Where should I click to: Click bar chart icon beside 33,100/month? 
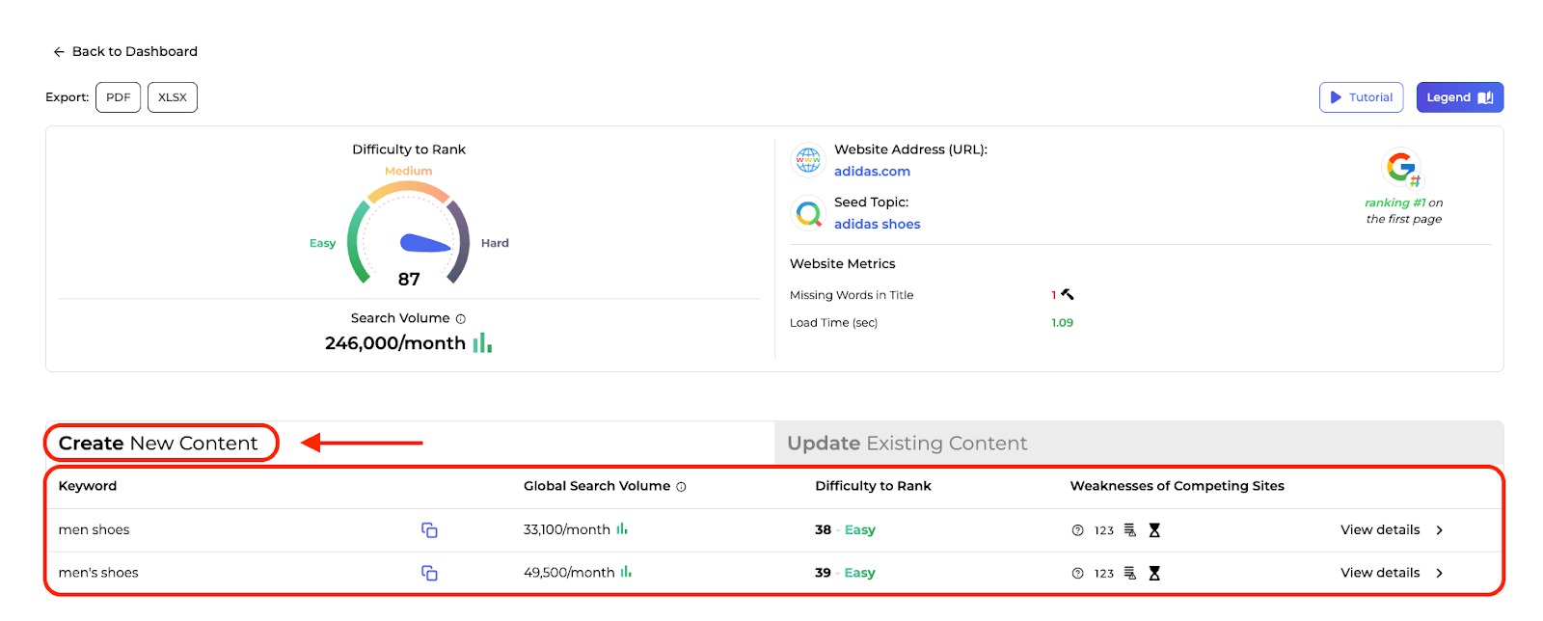[x=622, y=528]
